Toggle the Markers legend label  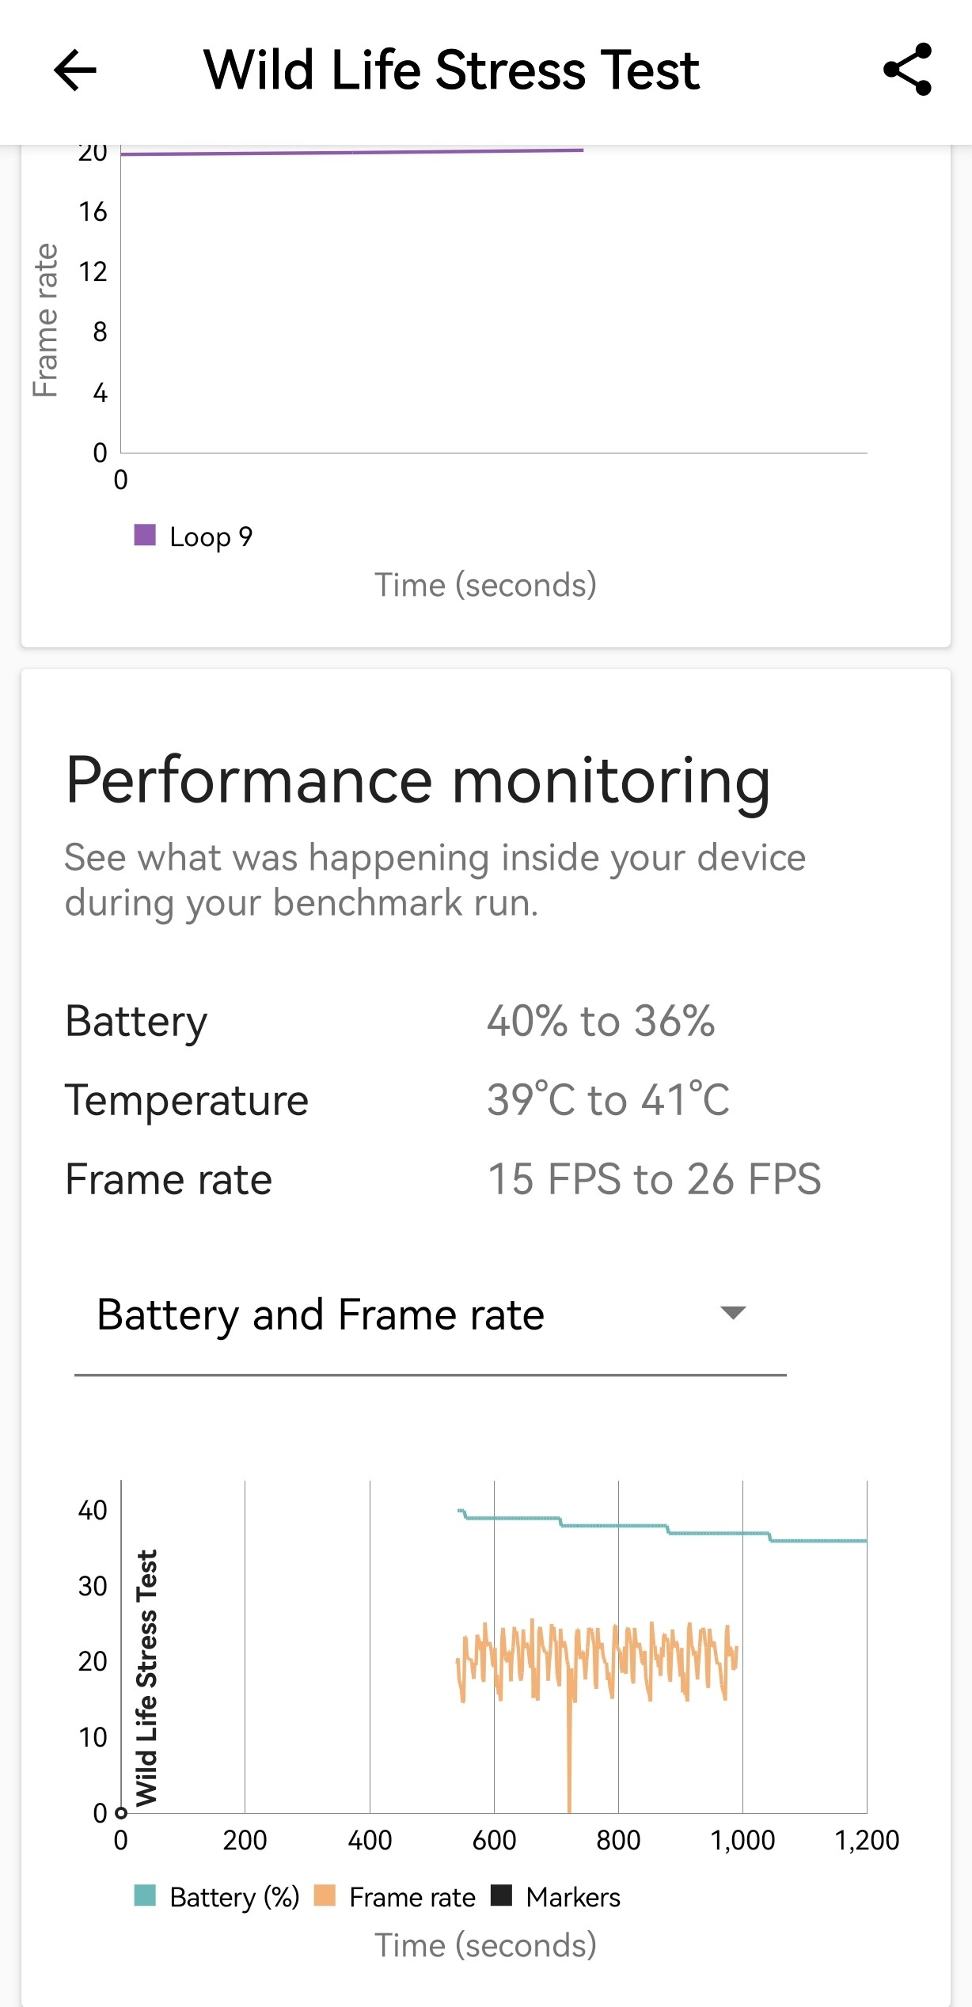point(573,1897)
